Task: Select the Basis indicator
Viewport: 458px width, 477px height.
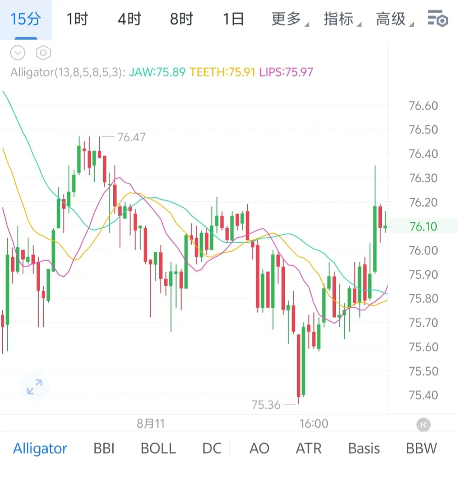Action: [364, 448]
